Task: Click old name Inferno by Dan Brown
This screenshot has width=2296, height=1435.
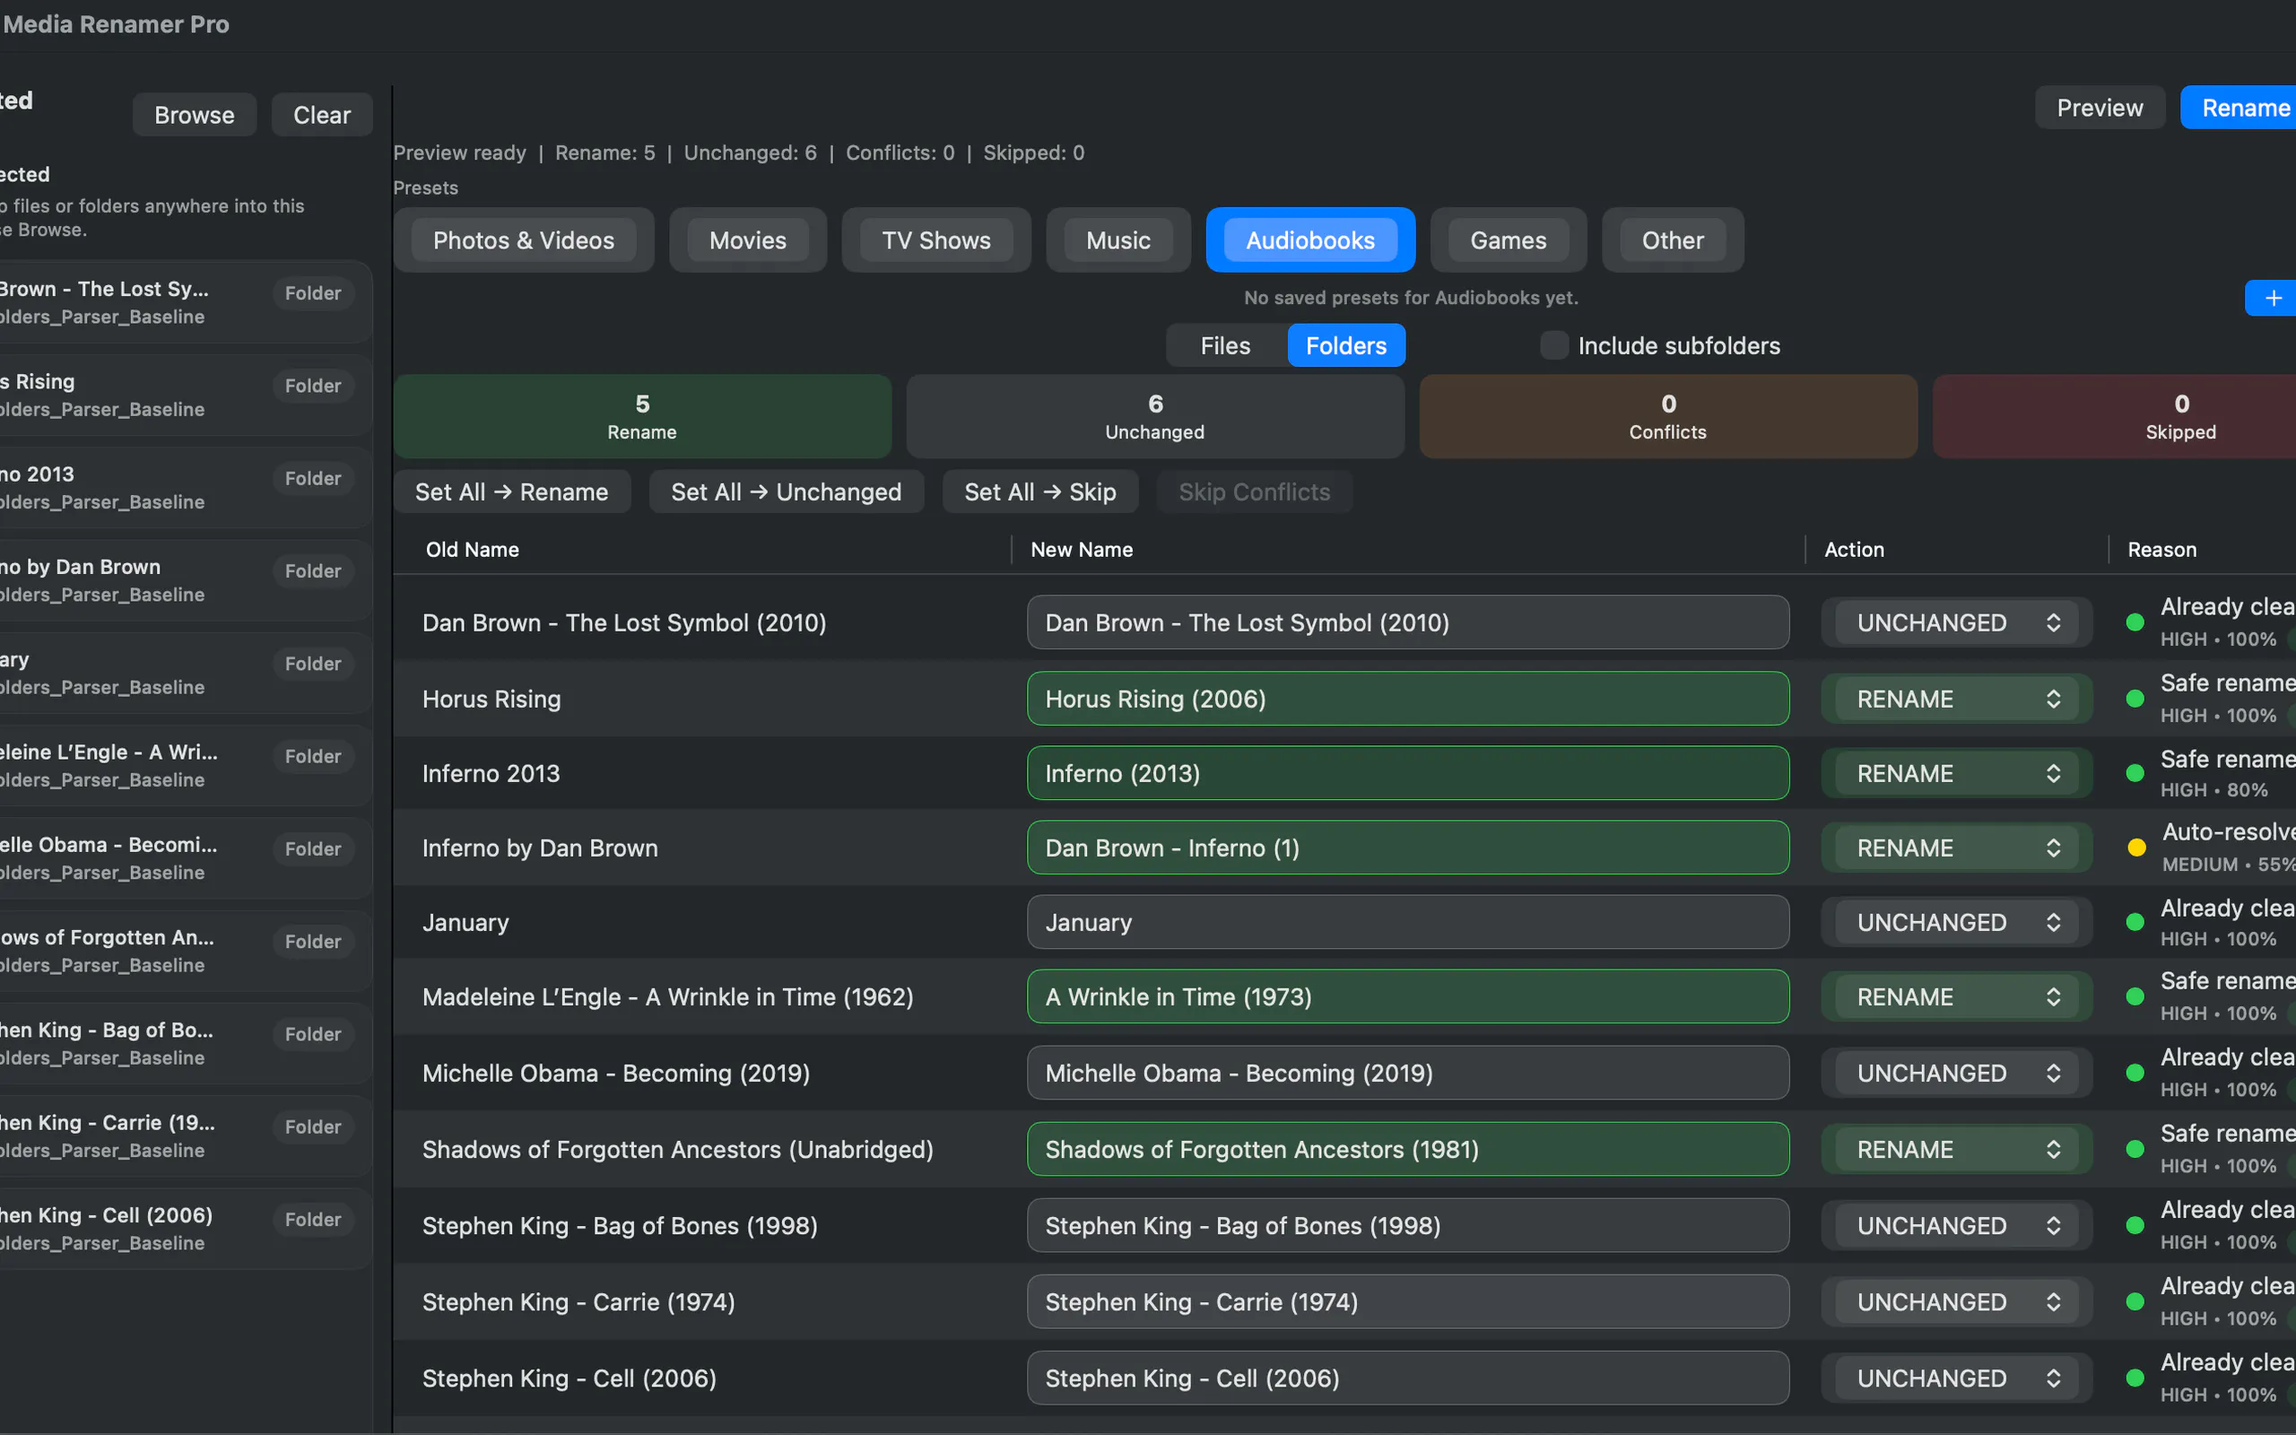Action: pyautogui.click(x=540, y=848)
